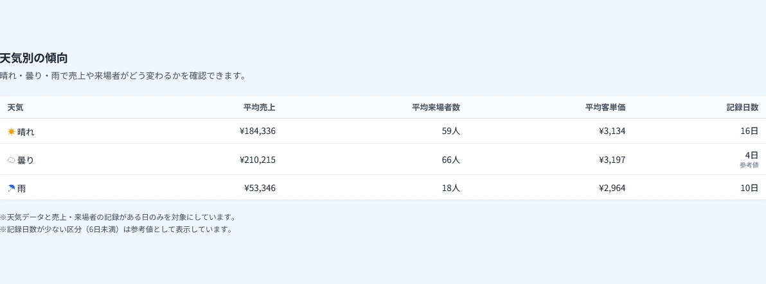This screenshot has width=766, height=284.
Task: Select the 天気 column header
Action: point(15,108)
